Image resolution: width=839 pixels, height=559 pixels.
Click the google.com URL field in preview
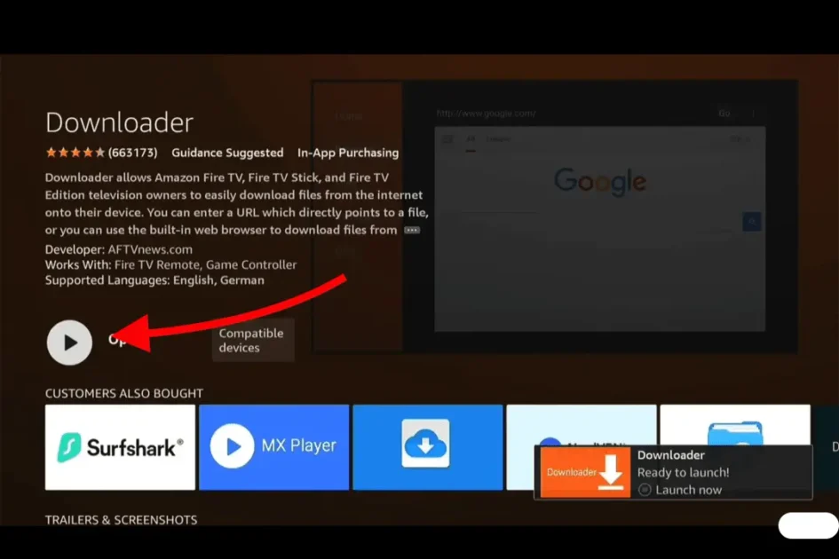[x=568, y=114]
